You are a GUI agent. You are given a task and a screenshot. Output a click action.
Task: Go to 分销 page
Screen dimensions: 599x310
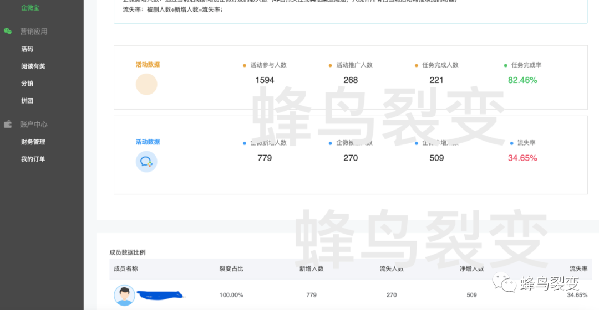[x=27, y=84]
